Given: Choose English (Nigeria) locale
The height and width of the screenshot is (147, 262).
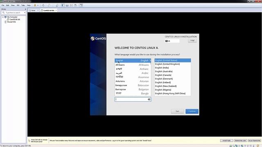Looking at the screenshot, I should (173, 90).
